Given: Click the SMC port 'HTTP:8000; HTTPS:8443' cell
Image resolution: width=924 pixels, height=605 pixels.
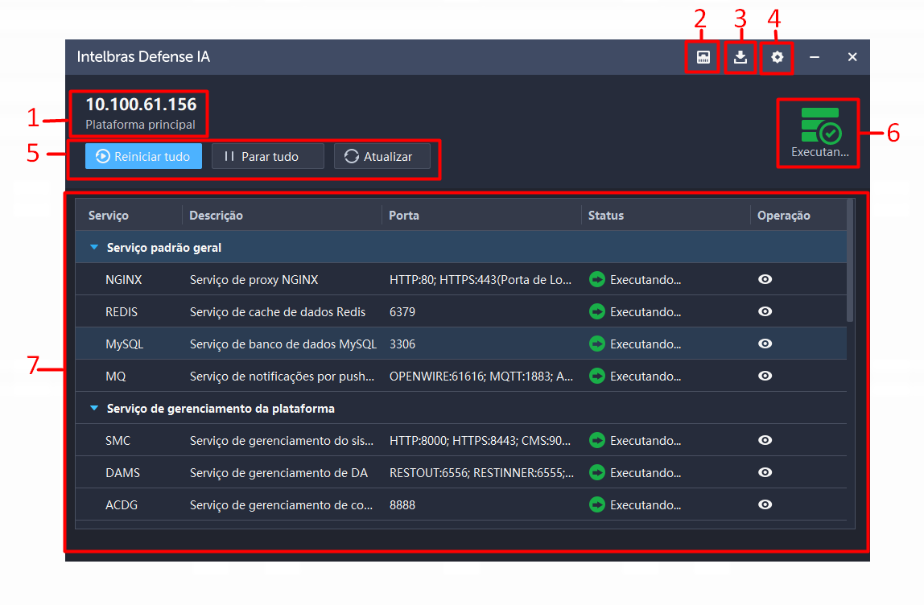Looking at the screenshot, I should point(481,441).
